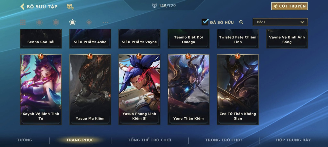This screenshot has height=147, width=328.
Task: Open the three-dots more filters icon
Action: [x=105, y=22]
